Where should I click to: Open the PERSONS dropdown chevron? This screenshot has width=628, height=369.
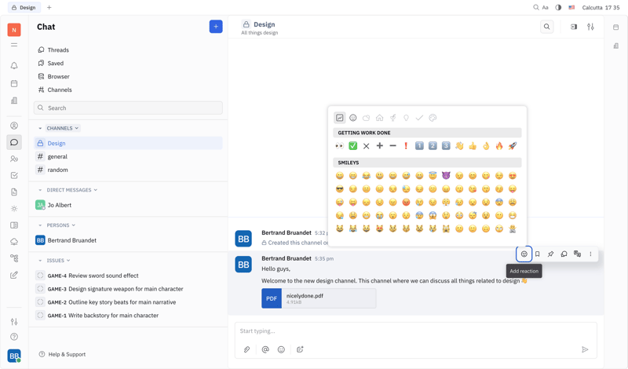click(74, 225)
